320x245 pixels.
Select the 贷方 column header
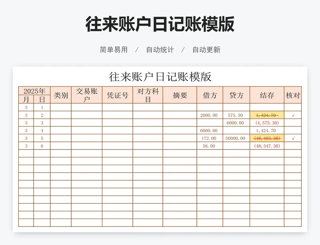click(236, 95)
